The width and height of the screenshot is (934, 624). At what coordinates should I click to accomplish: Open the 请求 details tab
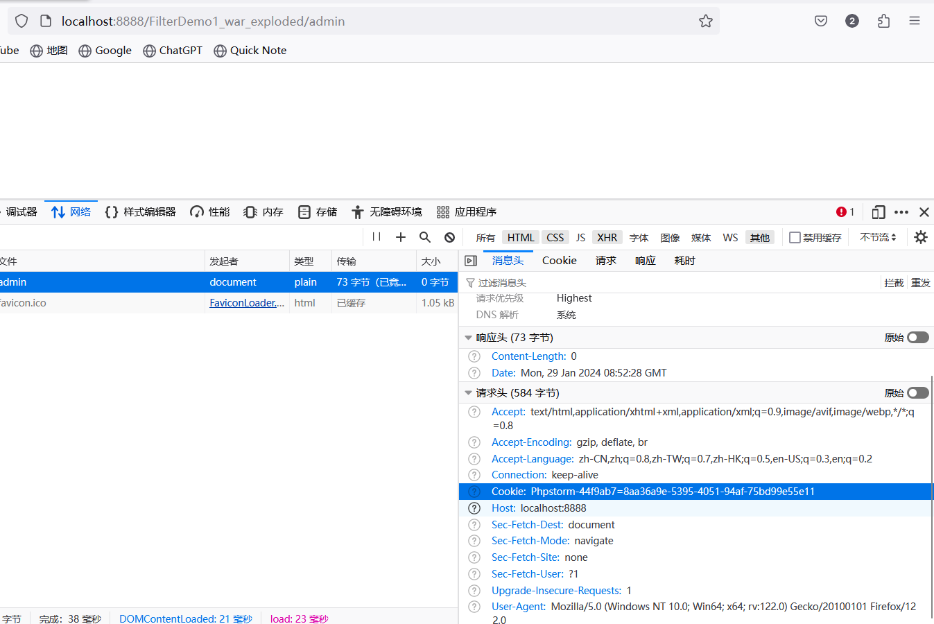(x=606, y=261)
